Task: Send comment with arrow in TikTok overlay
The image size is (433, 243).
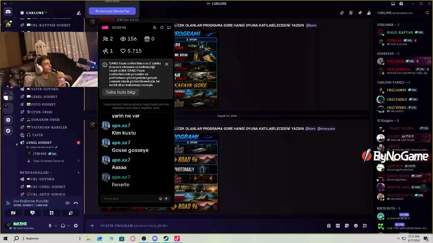Action: 166,198
